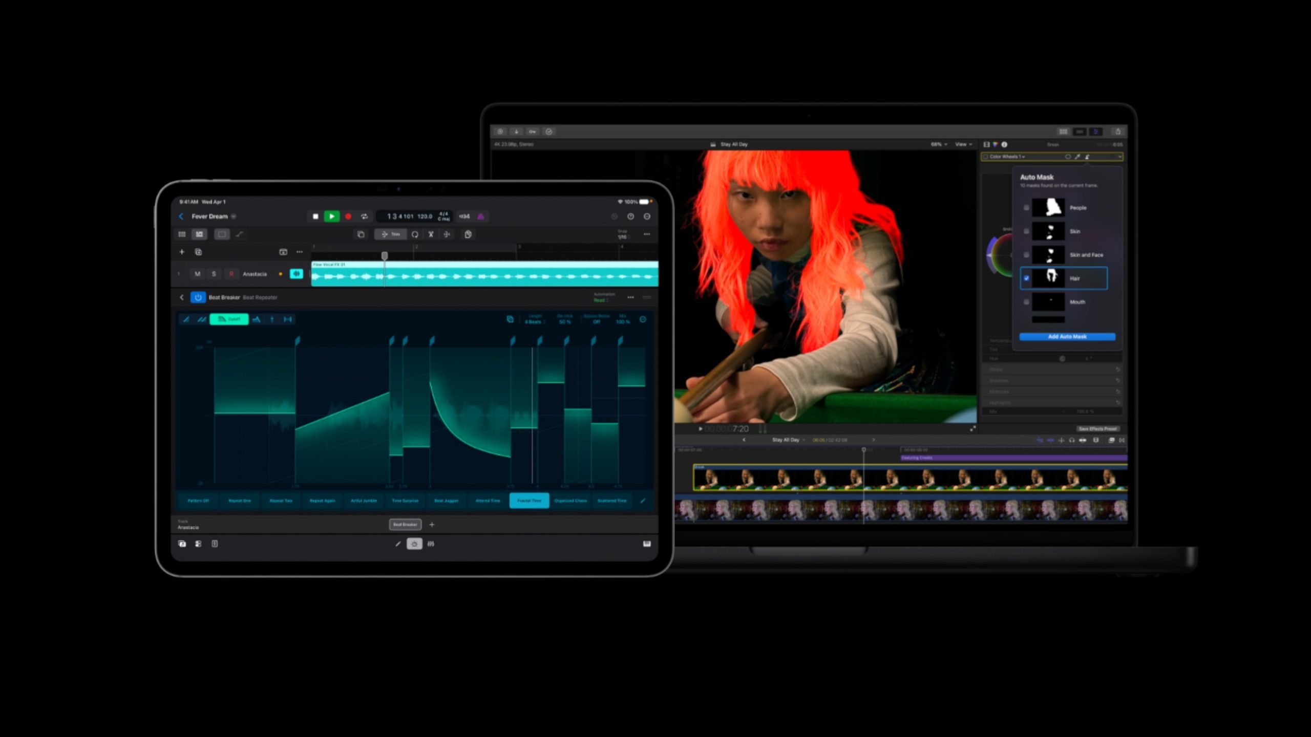This screenshot has height=737, width=1311.
Task: Click the Save Effects Preset button
Action: (1097, 429)
